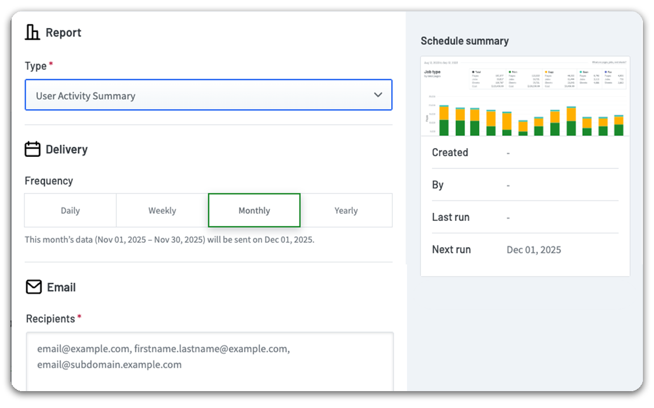Click the black Total legend dot
Viewport: 654px width, 408px height.
pyautogui.click(x=472, y=72)
